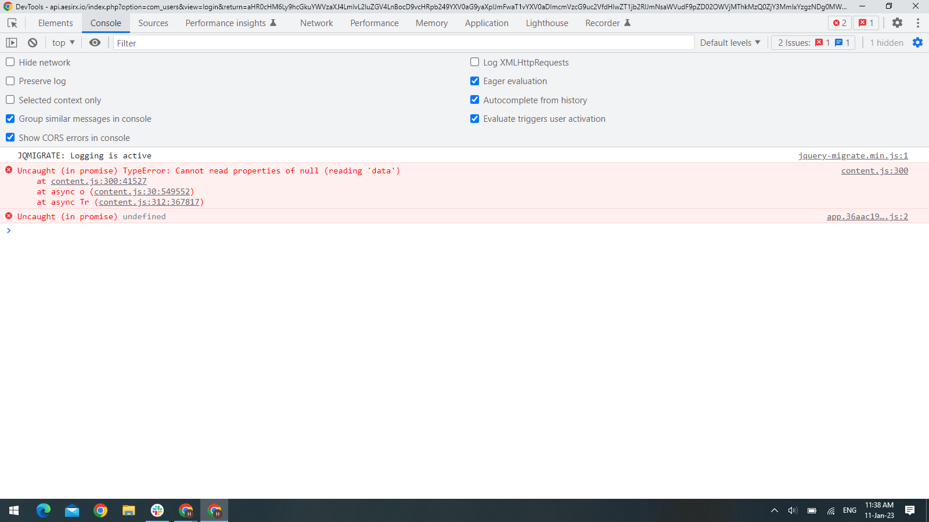This screenshot has width=929, height=522.
Task: Open the 'Create live expression' eye icon
Action: tap(95, 42)
